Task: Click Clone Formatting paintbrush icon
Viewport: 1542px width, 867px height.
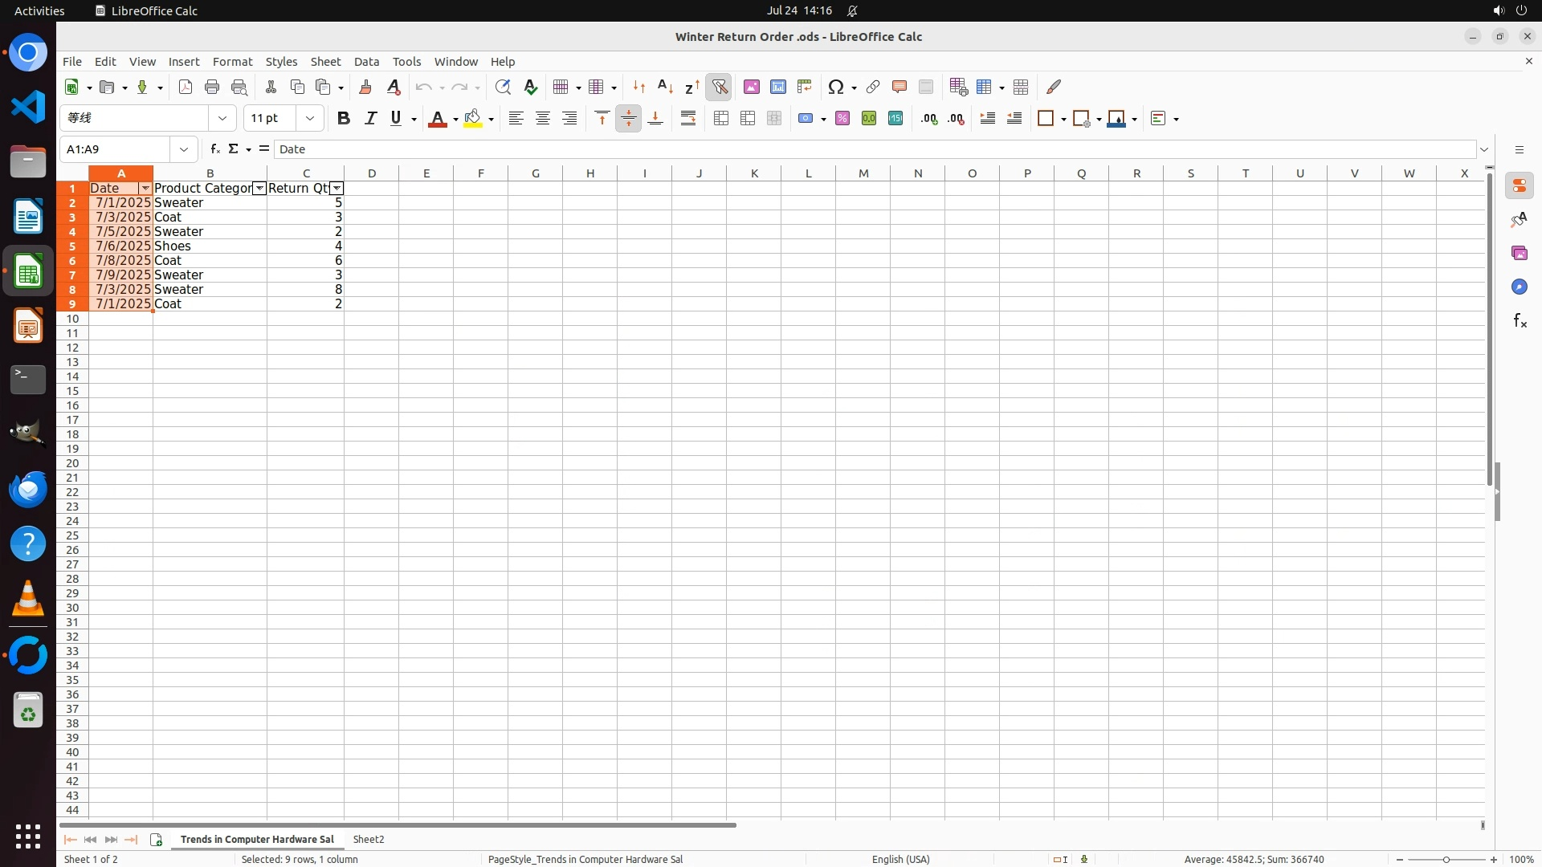Action: click(x=365, y=87)
